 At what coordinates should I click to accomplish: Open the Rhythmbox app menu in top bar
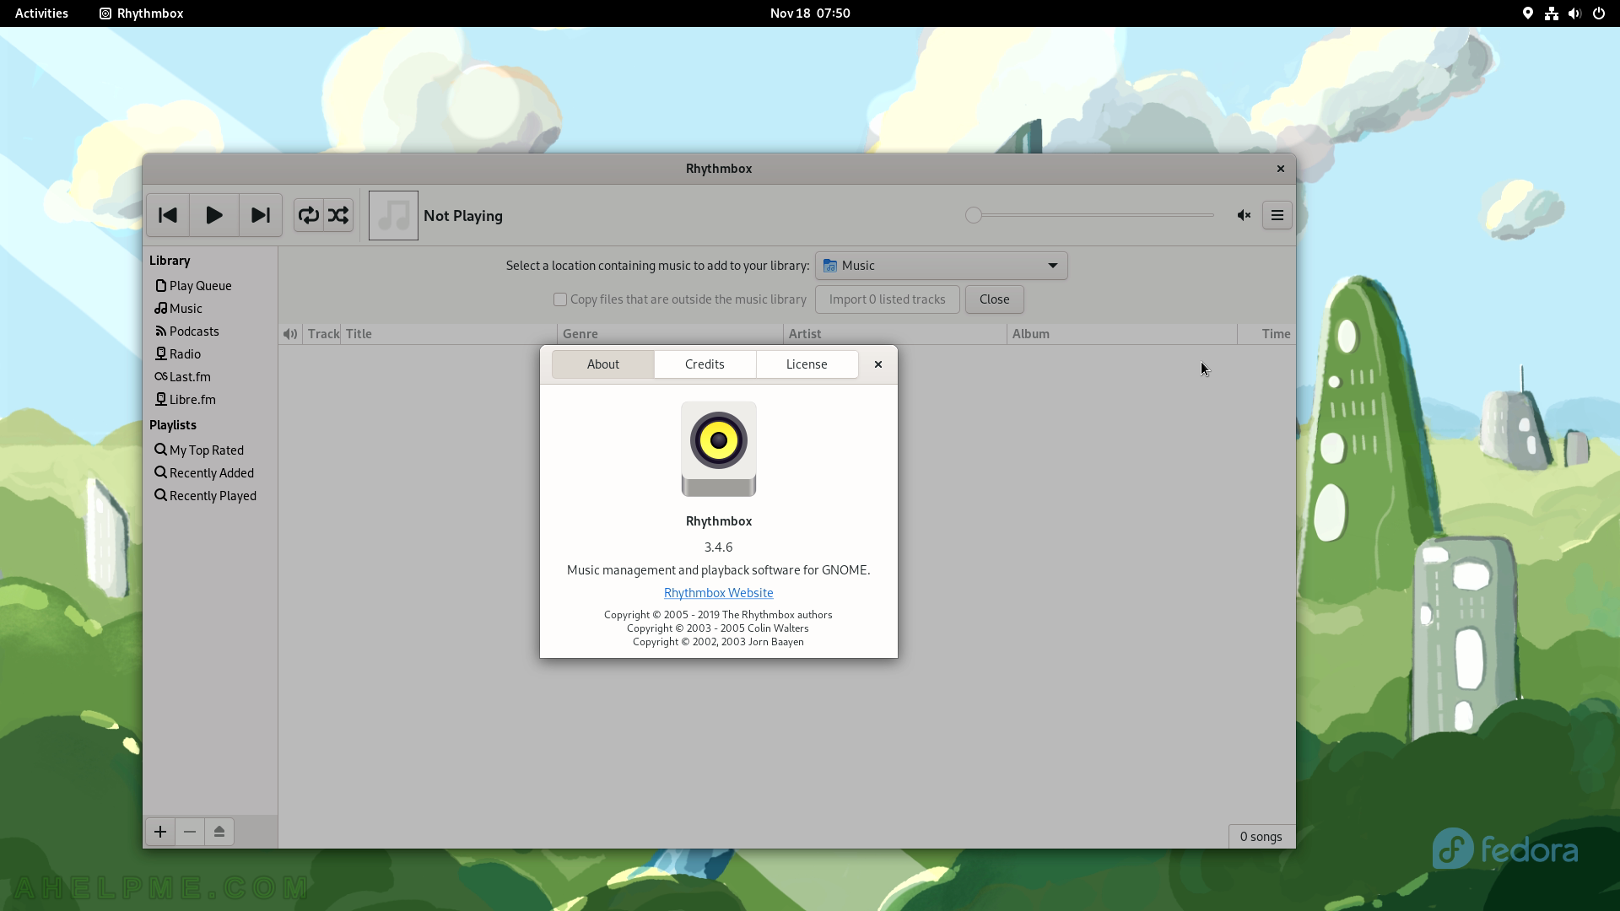point(141,13)
